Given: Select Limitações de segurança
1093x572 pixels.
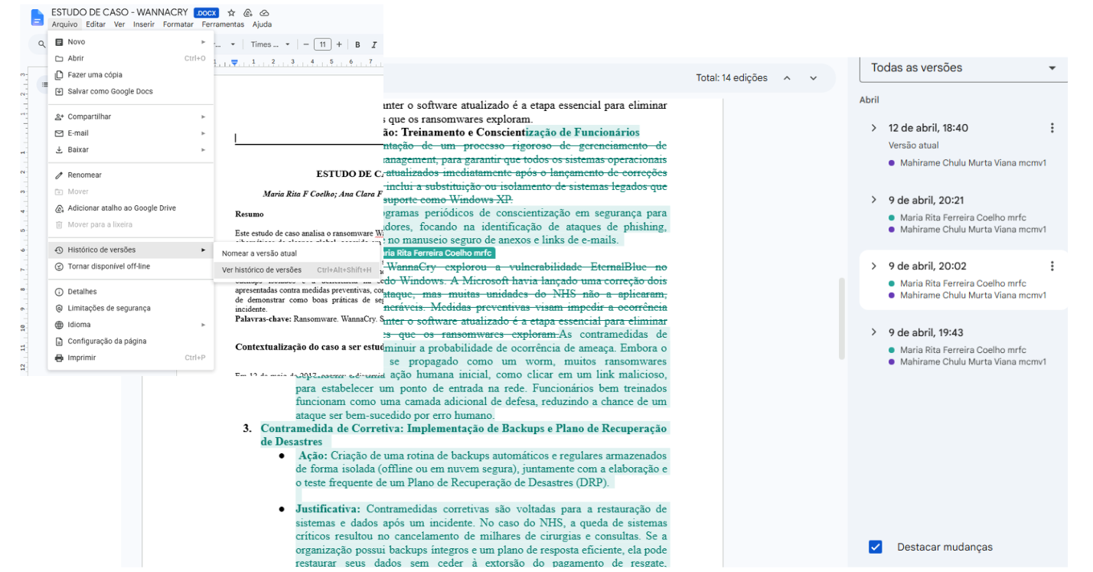Looking at the screenshot, I should point(131,308).
